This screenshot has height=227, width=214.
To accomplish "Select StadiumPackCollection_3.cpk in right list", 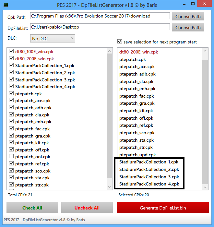I will 149,177.
